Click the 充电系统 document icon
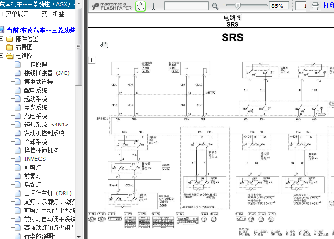Image resolution: width=334 pixels, height=239 pixels. 18,116
